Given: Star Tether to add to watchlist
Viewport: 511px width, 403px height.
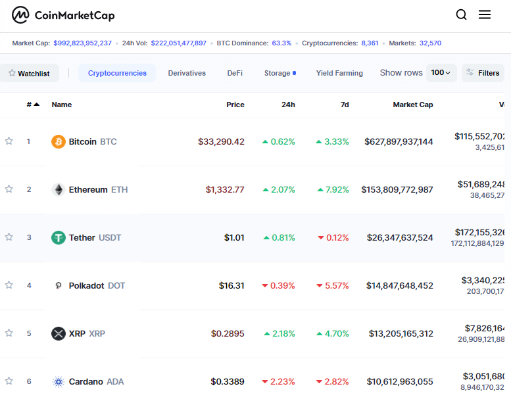Looking at the screenshot, I should click(9, 237).
